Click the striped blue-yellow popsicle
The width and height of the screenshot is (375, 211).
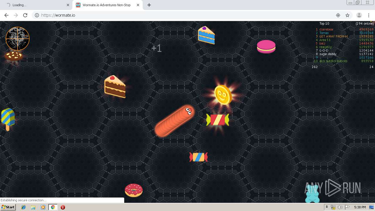[x=8, y=119]
